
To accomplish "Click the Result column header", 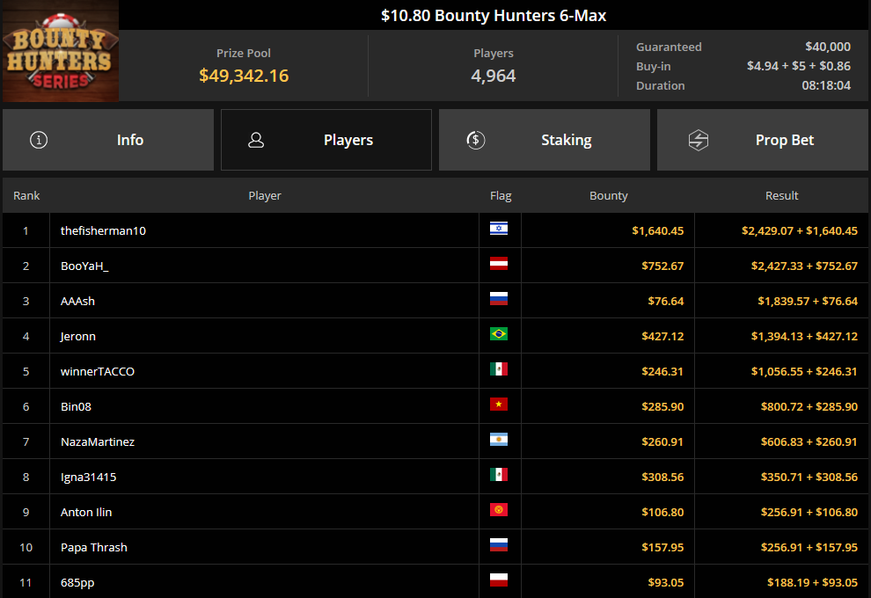I will click(x=781, y=195).
